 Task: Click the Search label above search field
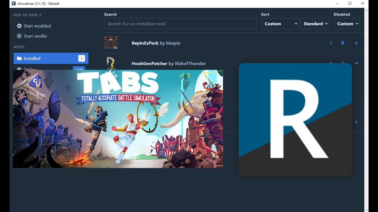tap(110, 14)
